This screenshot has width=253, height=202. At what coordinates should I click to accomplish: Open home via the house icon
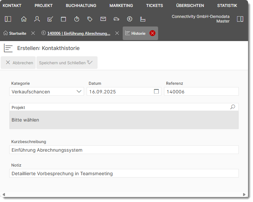[24, 19]
